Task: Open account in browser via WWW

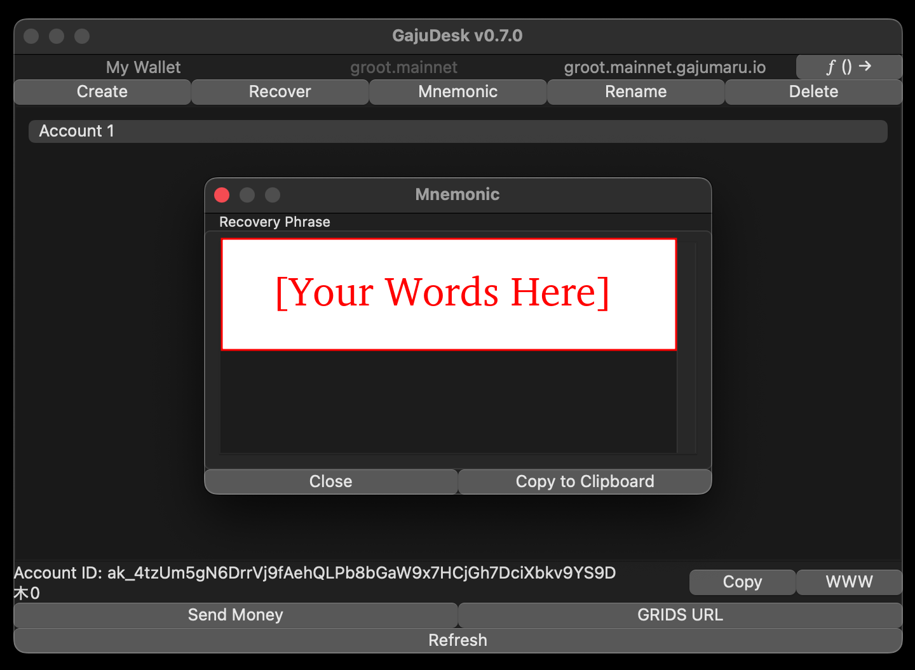Action: [x=849, y=582]
